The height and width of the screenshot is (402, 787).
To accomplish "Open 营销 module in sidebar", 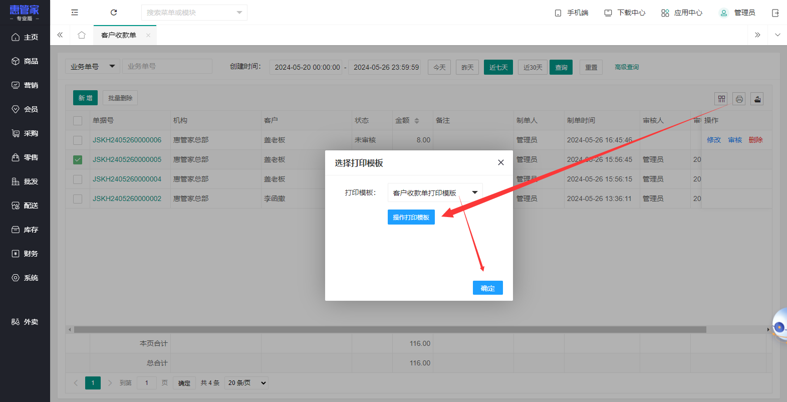I will click(x=25, y=85).
